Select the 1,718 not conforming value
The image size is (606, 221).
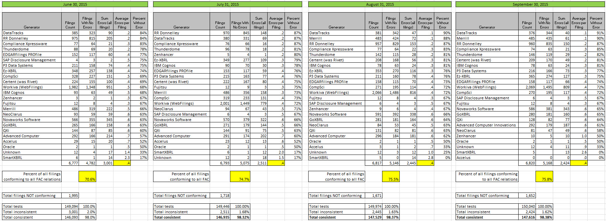pyautogui.click(x=220, y=196)
